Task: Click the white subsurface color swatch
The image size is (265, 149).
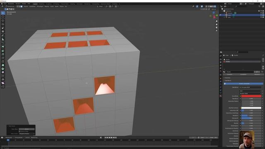Action: 251,108
